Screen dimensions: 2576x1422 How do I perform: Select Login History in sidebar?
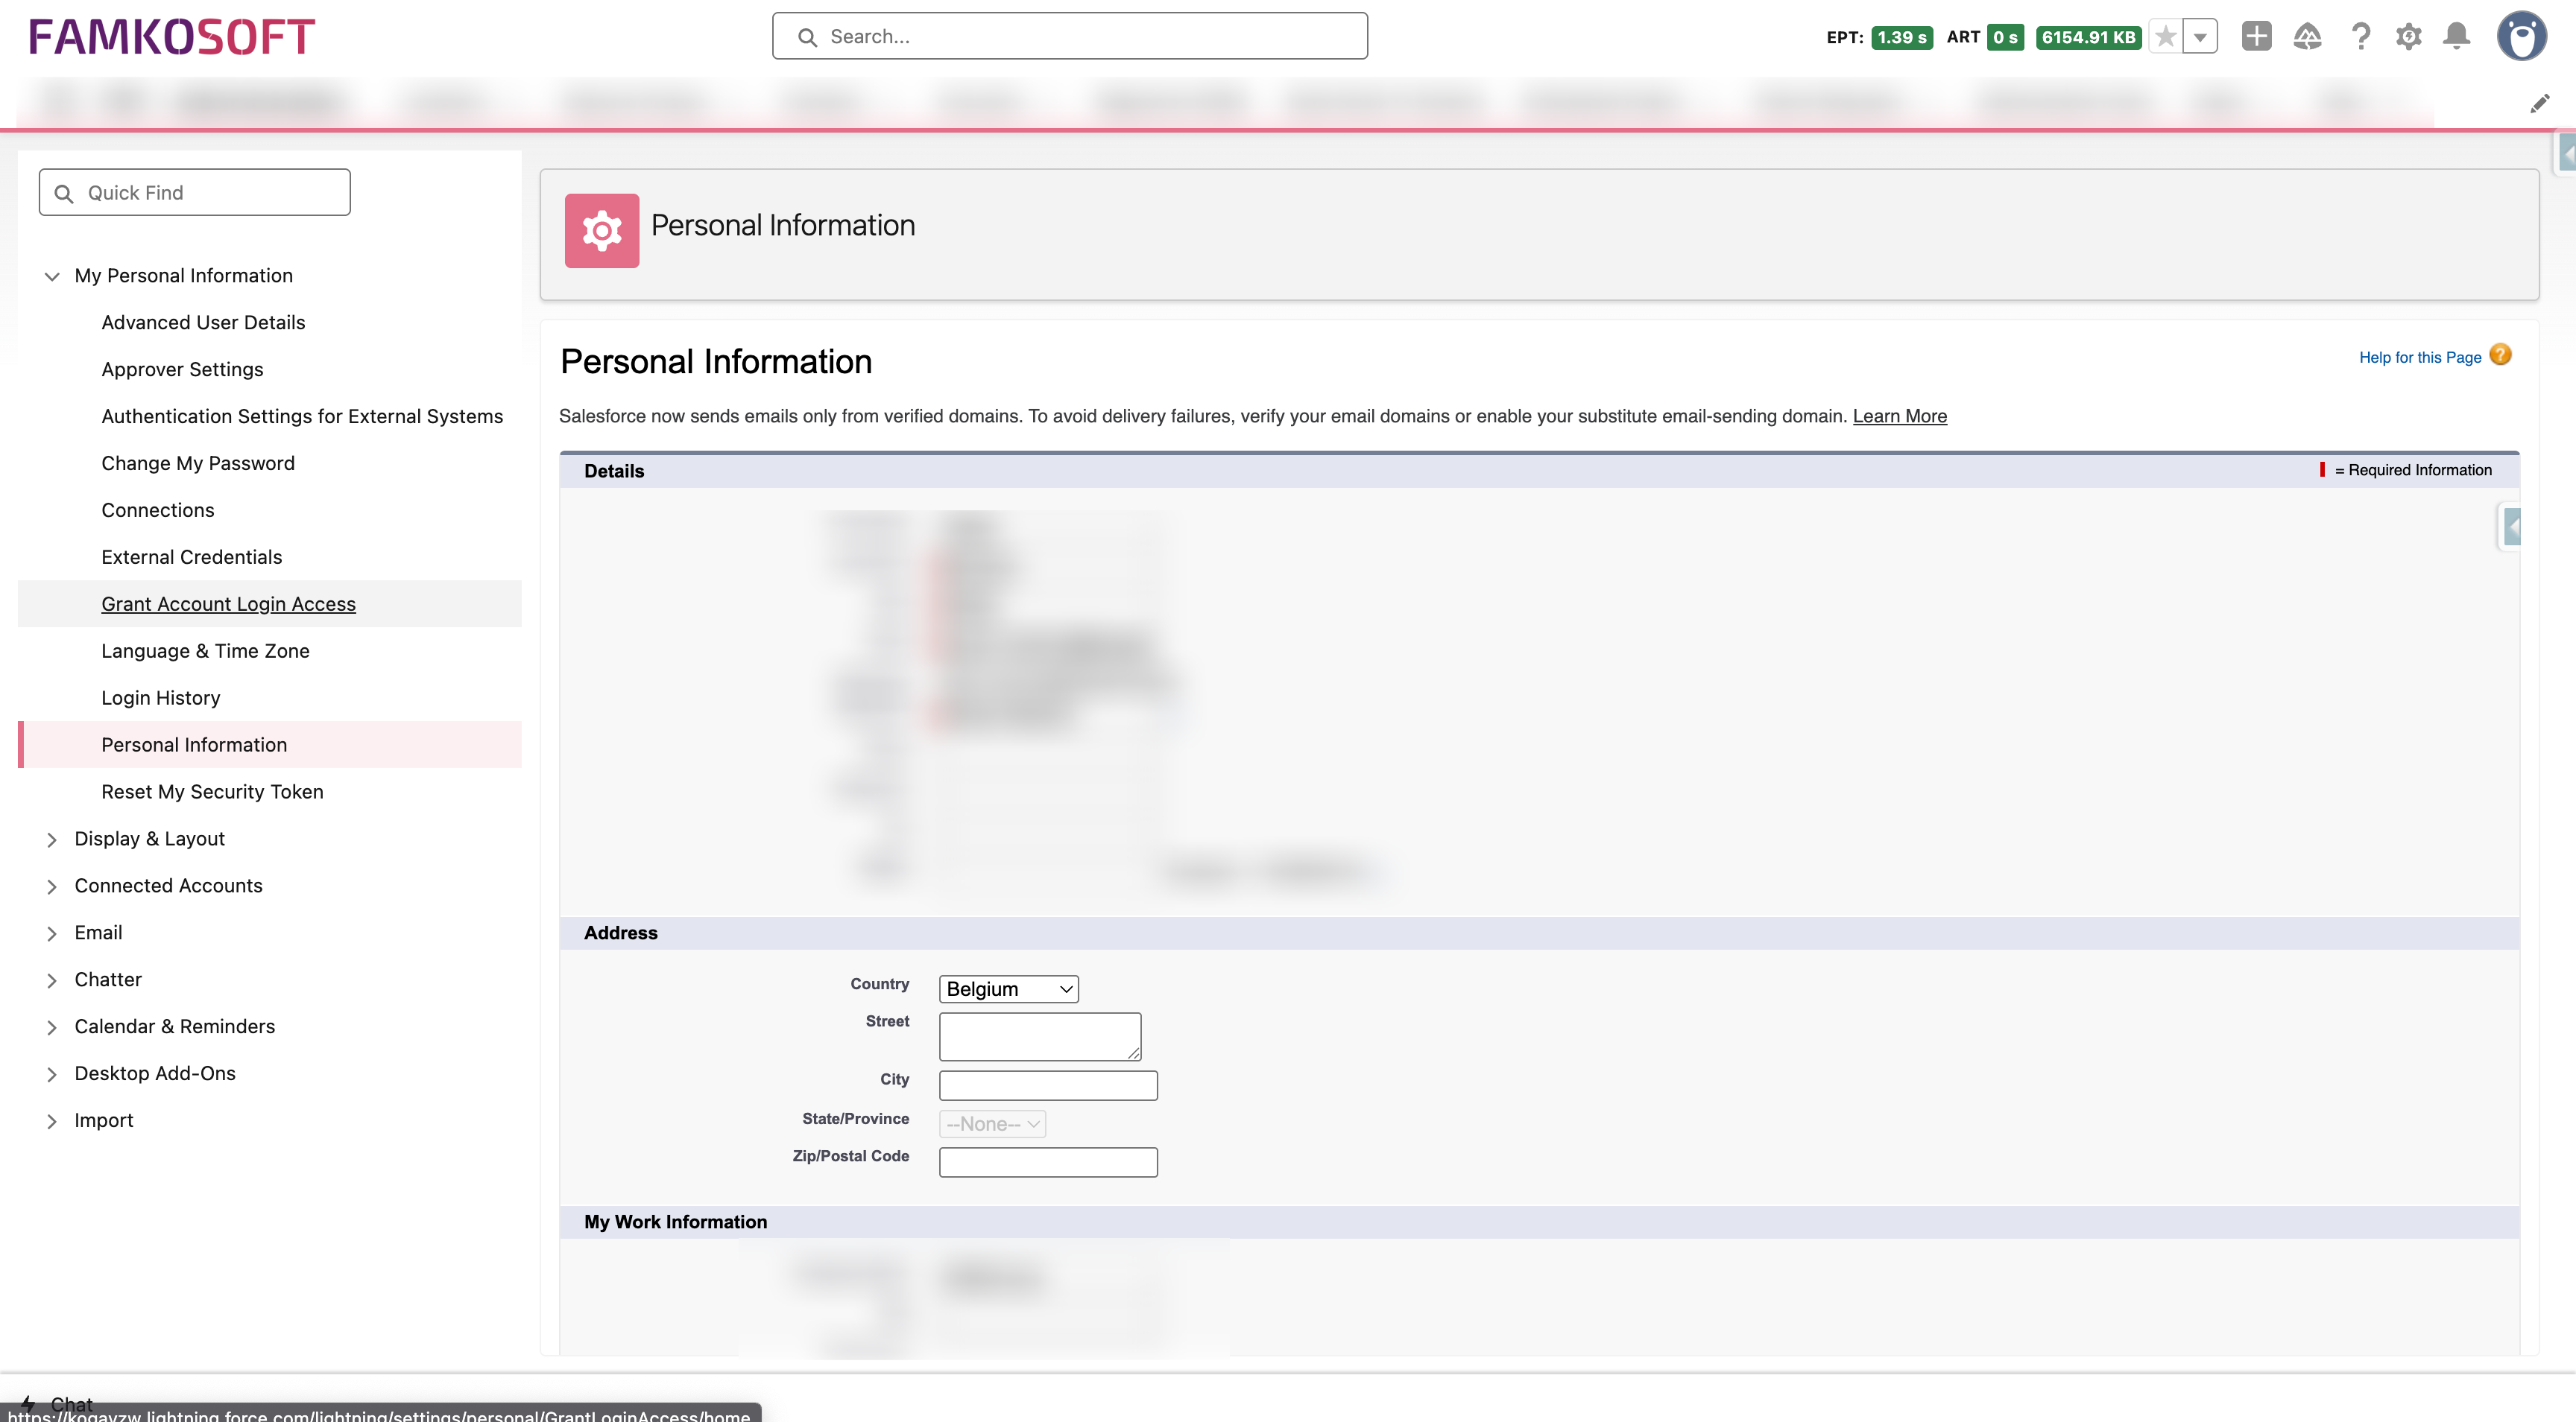click(161, 697)
